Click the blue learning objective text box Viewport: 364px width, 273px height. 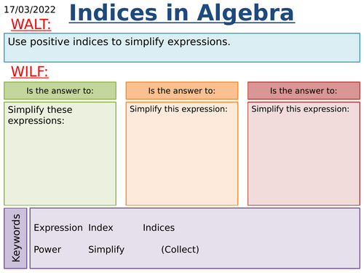point(182,48)
